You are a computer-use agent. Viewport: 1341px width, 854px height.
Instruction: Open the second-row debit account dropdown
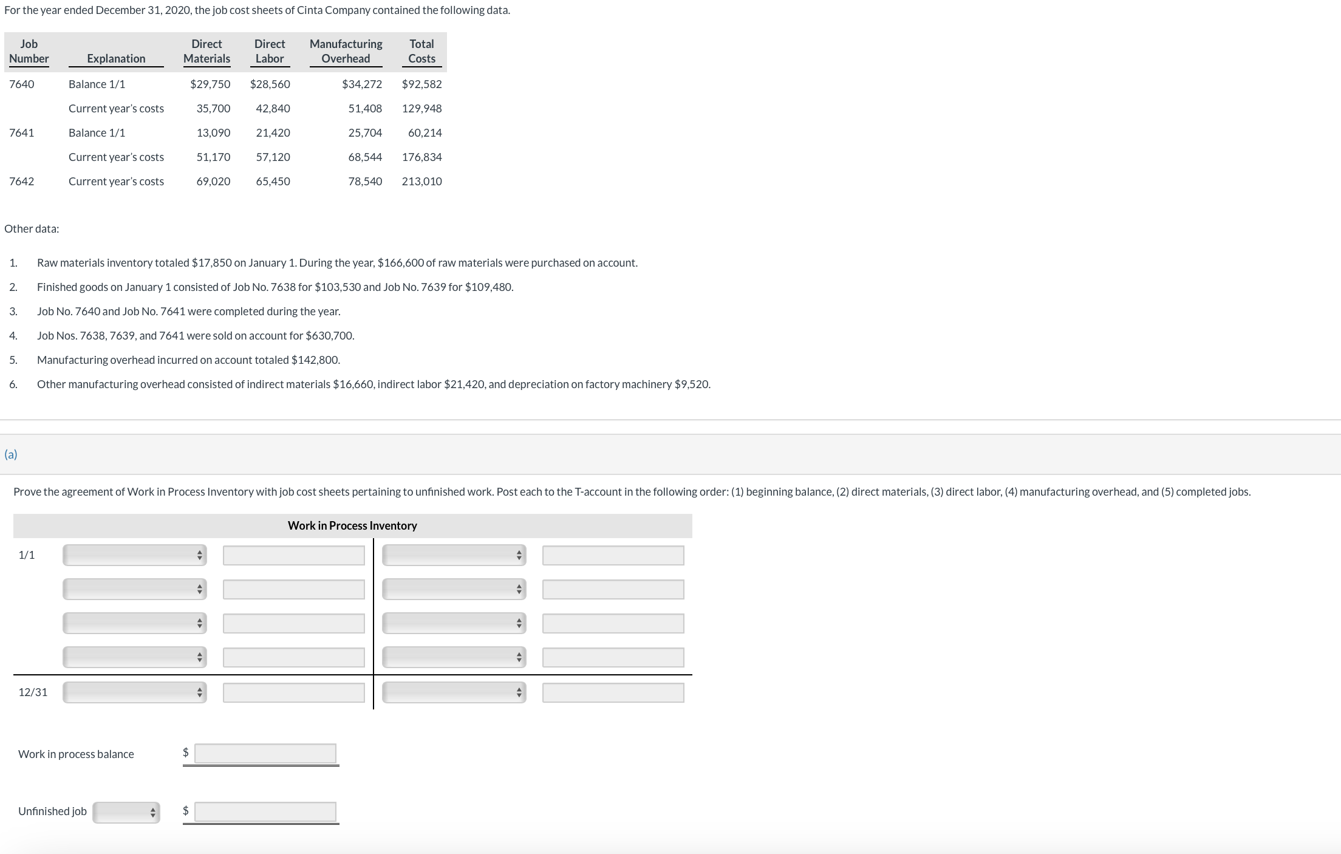(x=134, y=589)
